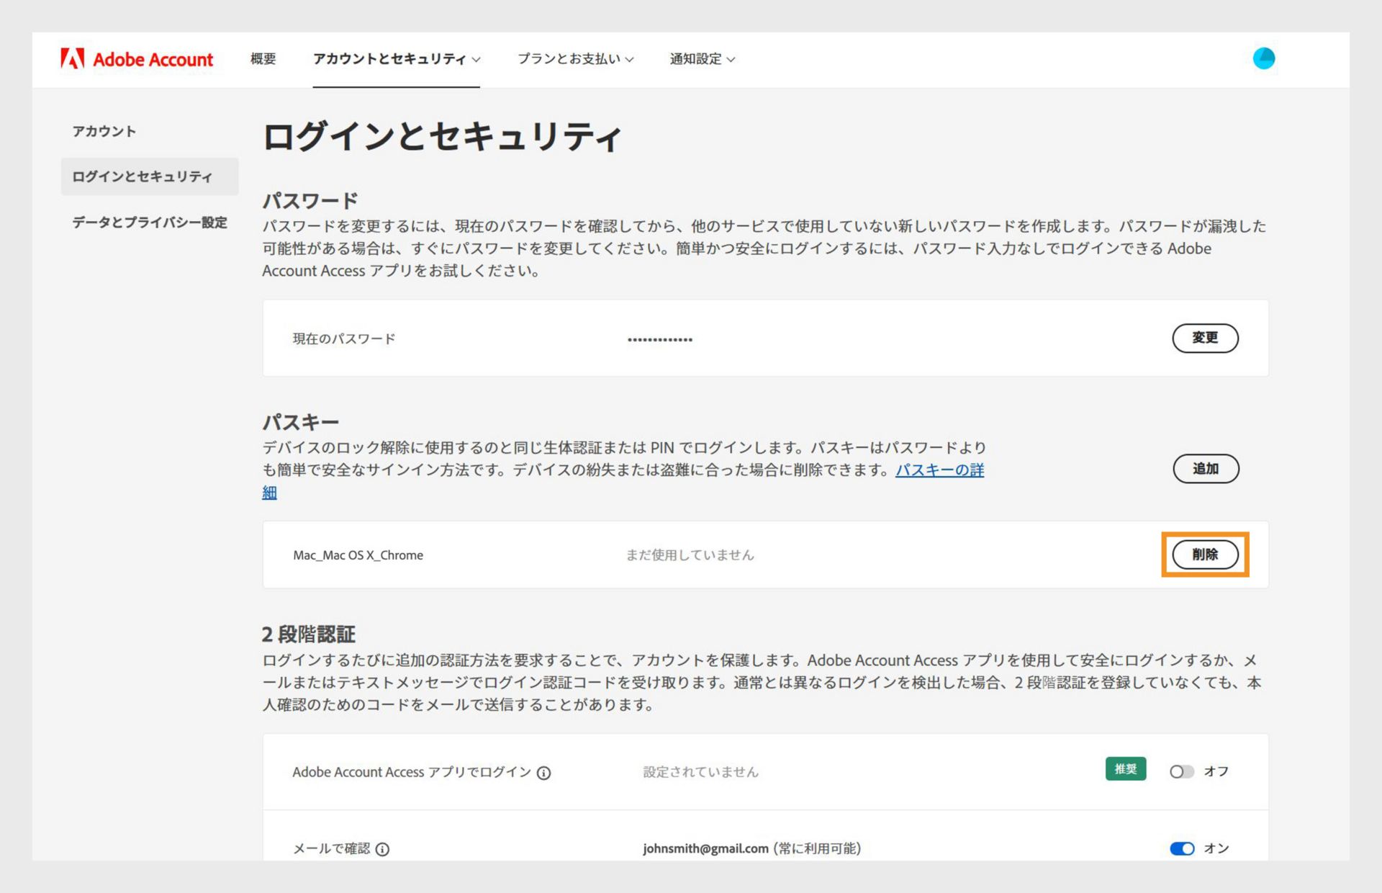Click the パスキー section heading

coord(300,422)
